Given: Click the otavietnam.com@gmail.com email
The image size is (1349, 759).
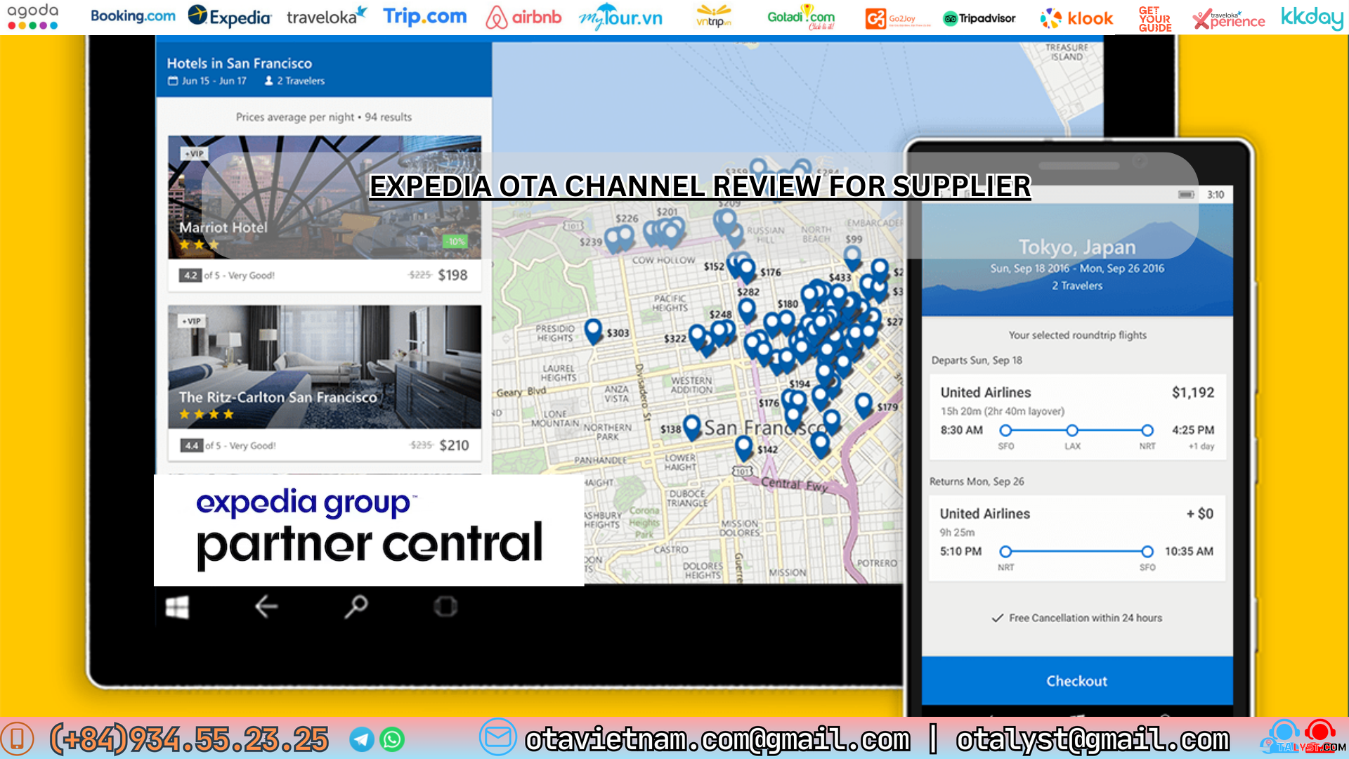Looking at the screenshot, I should (x=717, y=739).
